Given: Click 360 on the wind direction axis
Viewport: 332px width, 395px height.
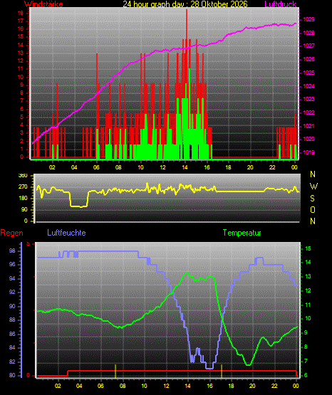Looking at the screenshot, I should 23,176.
